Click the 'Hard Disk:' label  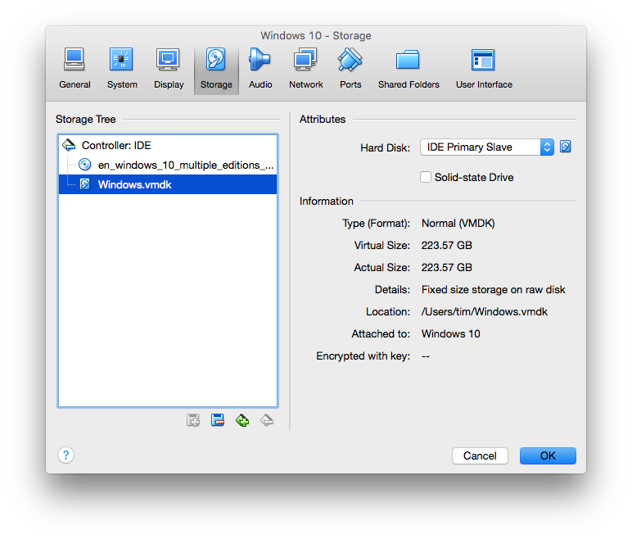click(385, 148)
